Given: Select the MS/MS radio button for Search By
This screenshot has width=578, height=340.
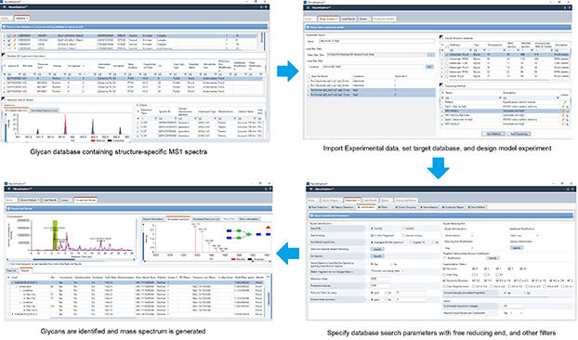Looking at the screenshot, I should point(403,229).
